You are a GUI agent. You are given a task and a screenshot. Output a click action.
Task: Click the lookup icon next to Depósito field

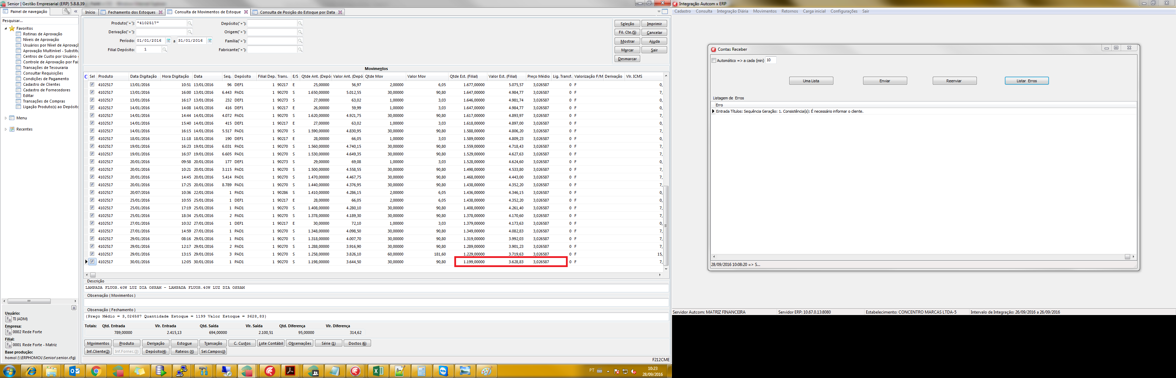pyautogui.click(x=300, y=23)
